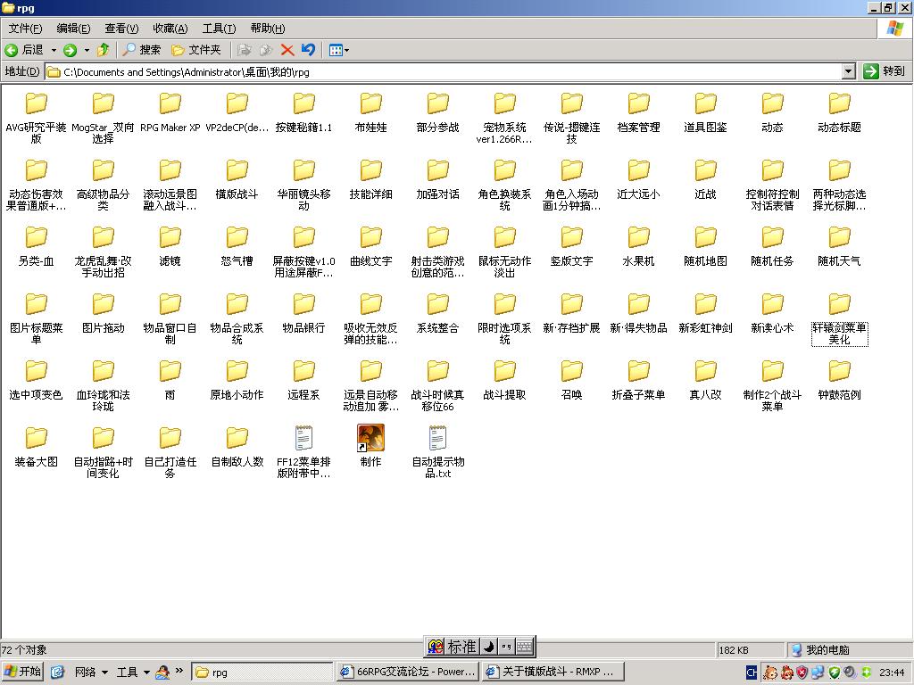Switch to 关于横版战斗 taskbar window
The image size is (914, 685).
[x=553, y=673]
